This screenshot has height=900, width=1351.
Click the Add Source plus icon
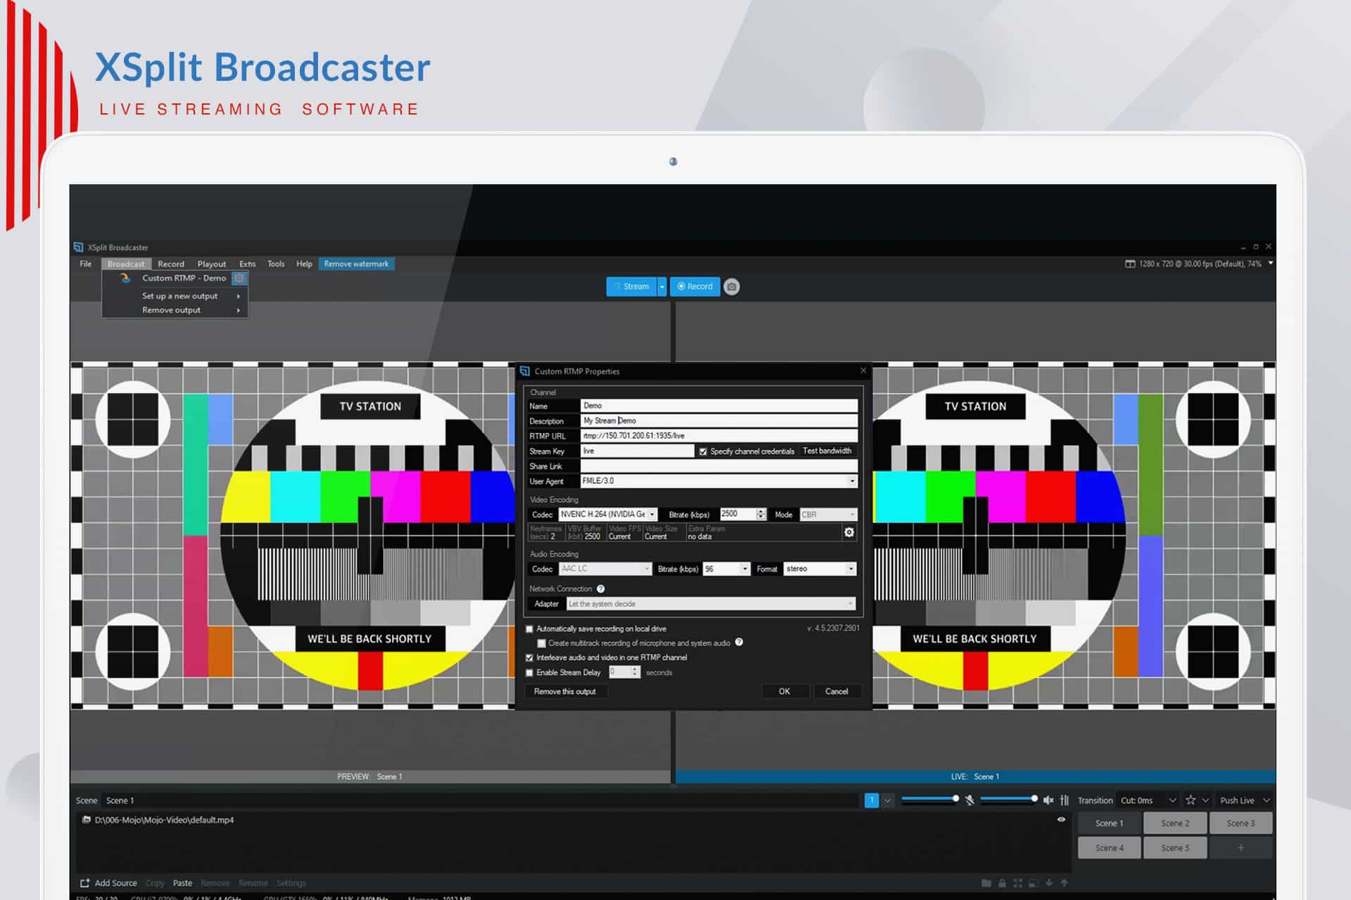[x=84, y=883]
